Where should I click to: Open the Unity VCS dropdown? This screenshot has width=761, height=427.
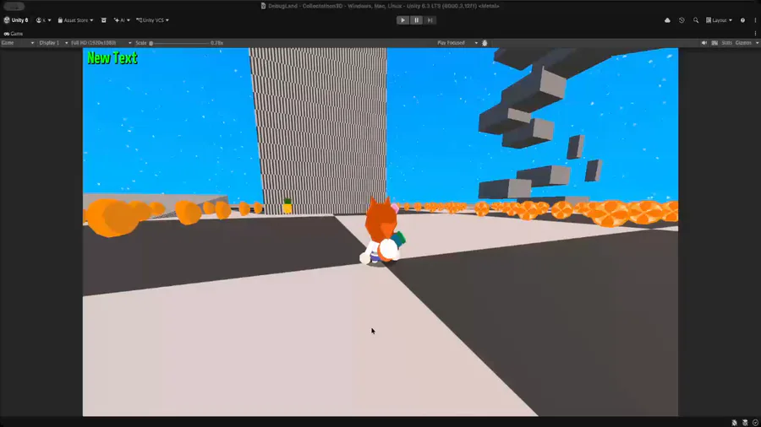tap(152, 20)
